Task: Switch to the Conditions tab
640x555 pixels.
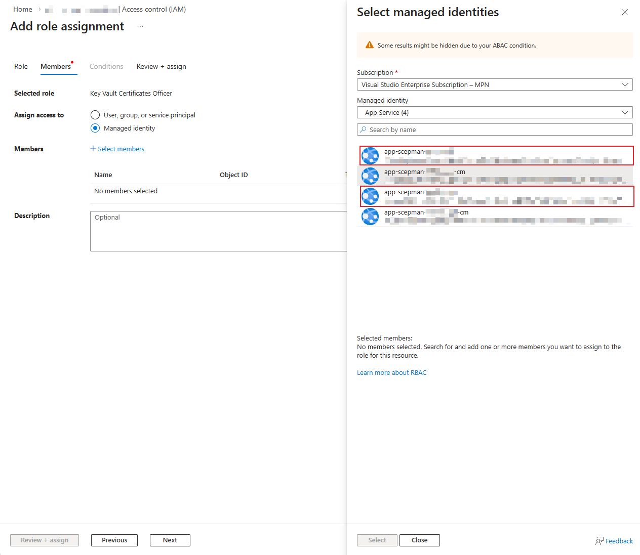Action: [x=106, y=66]
